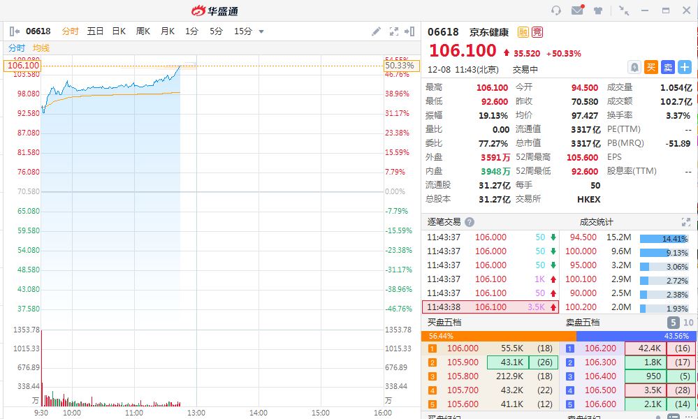Open the skin theme shirt icon
The image size is (698, 419).
(x=598, y=10)
